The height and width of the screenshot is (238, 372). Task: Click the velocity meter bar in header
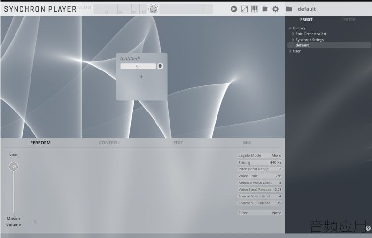[121, 9]
